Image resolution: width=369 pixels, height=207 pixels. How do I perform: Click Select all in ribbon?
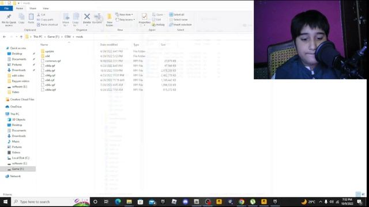[x=177, y=14]
